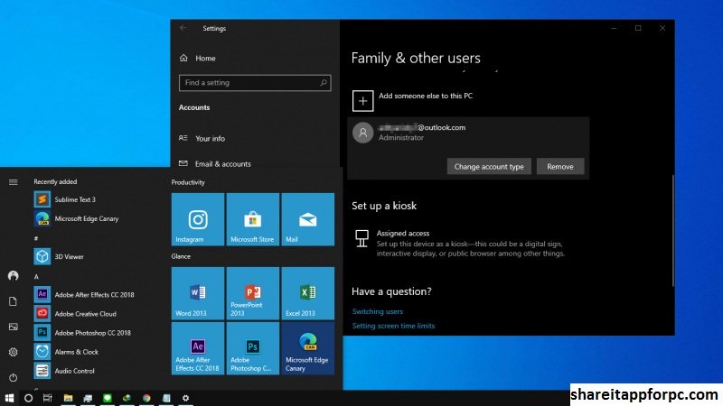Click the Change account type button
This screenshot has width=723, height=406.
489,167
